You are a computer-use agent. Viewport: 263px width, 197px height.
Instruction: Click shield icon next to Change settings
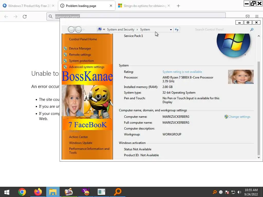(x=226, y=117)
